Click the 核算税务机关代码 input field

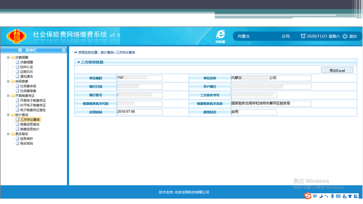(140, 104)
